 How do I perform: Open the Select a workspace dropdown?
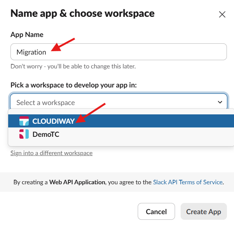118,102
